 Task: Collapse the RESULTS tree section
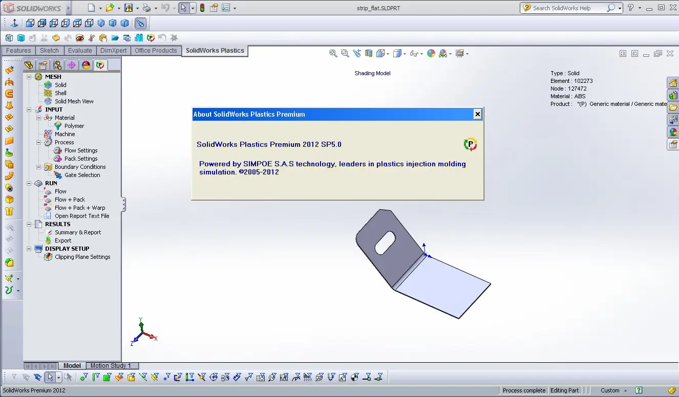click(29, 224)
